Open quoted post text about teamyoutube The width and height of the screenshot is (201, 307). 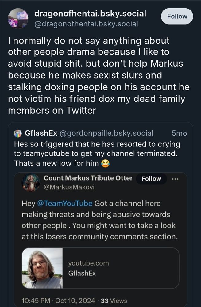pyautogui.click(x=97, y=153)
